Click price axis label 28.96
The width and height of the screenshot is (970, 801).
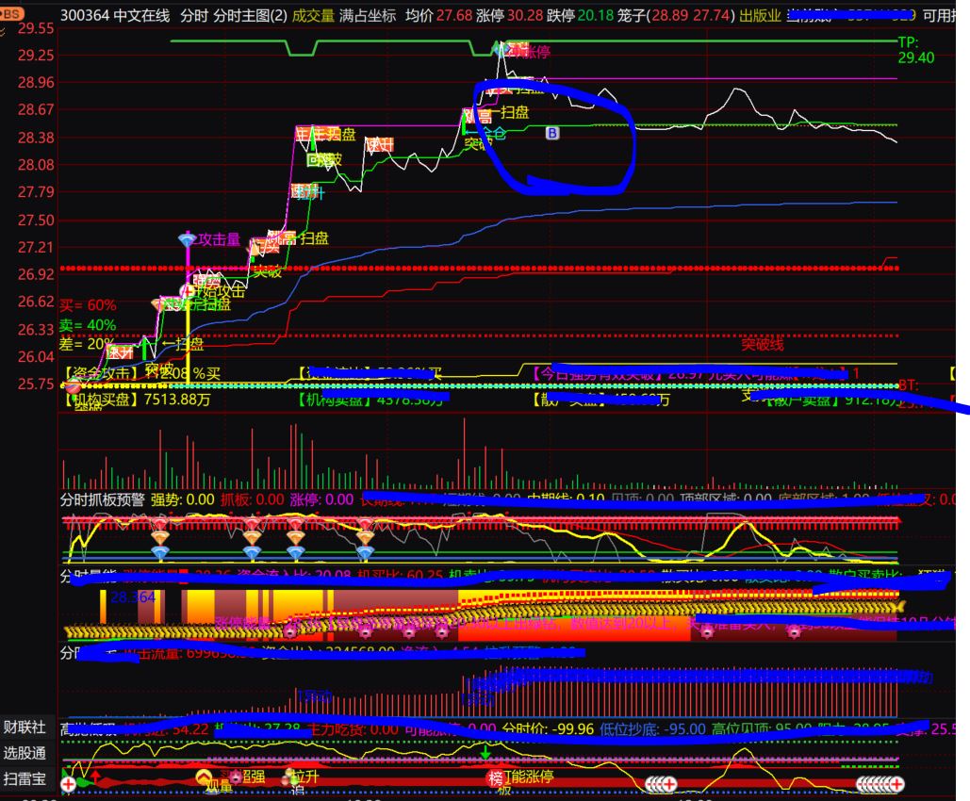point(36,82)
